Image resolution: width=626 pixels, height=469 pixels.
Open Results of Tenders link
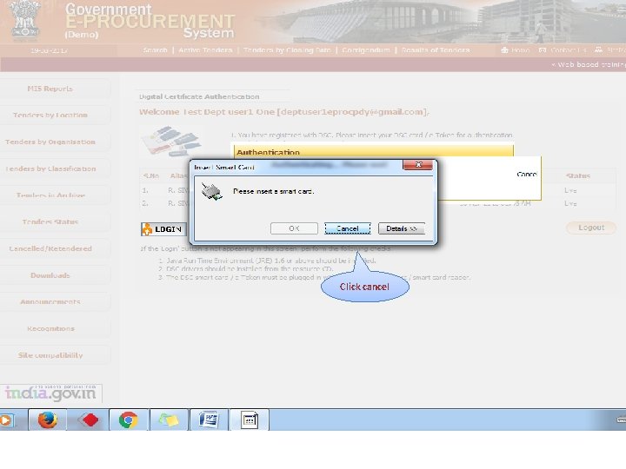pyautogui.click(x=436, y=50)
